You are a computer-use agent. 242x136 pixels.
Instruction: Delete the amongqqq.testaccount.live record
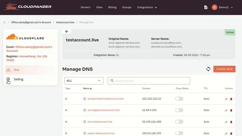[231, 110]
